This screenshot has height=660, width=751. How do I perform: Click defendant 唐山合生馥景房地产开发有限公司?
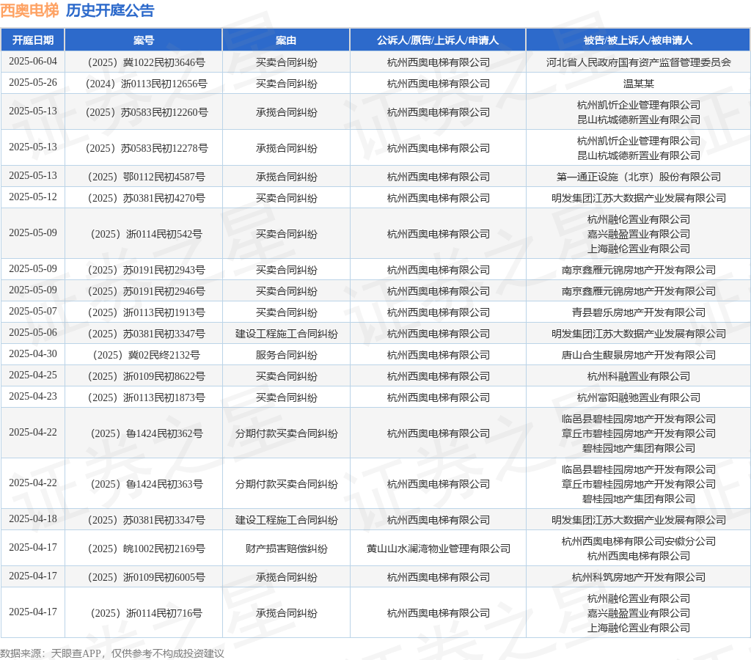(639, 355)
